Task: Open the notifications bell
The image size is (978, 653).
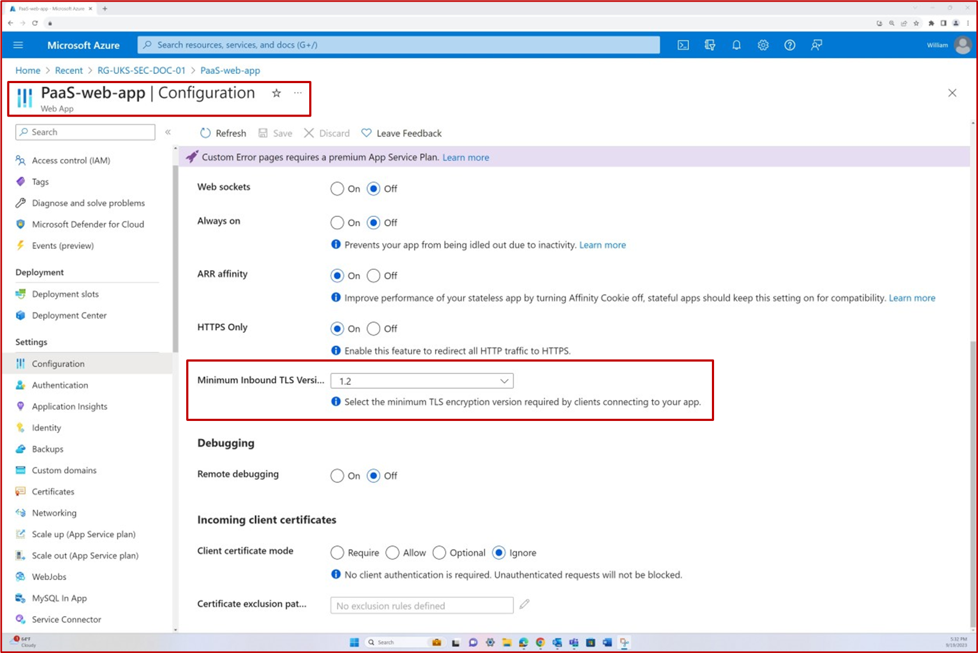Action: tap(736, 45)
